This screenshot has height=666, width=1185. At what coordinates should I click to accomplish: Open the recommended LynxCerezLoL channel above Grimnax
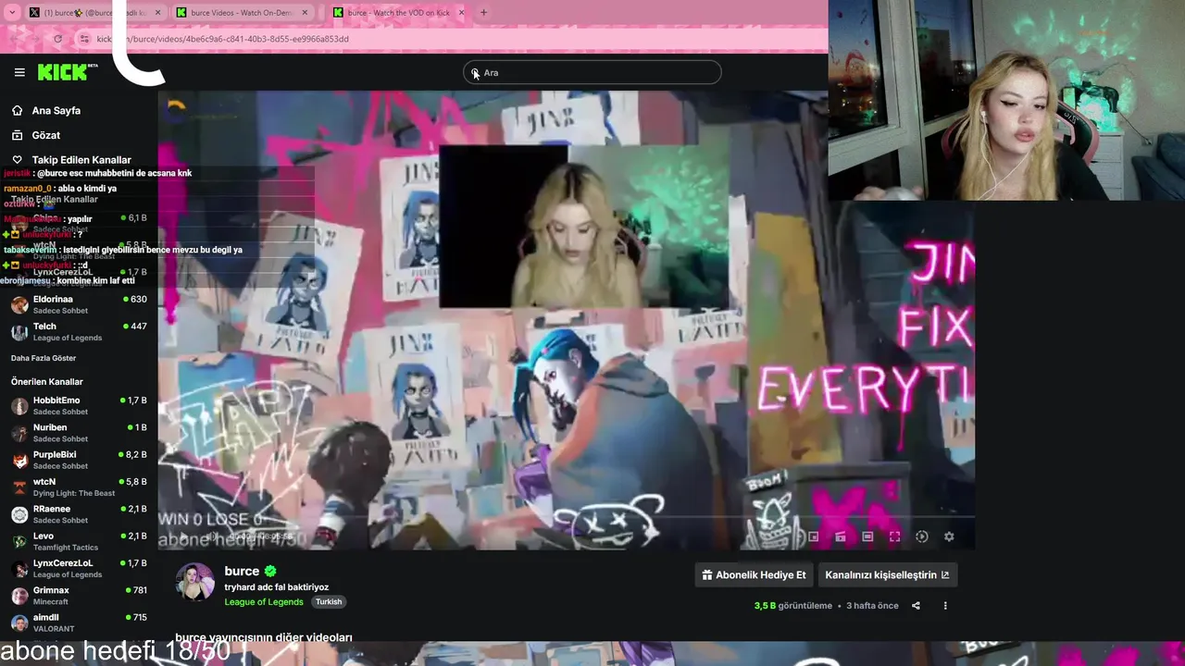[79, 568]
